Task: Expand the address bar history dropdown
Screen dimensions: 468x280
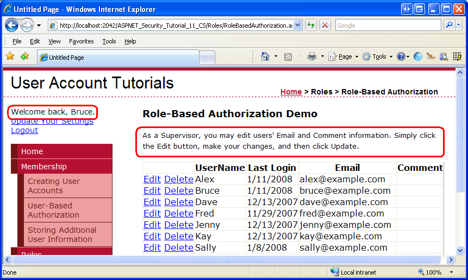Action: (298, 26)
